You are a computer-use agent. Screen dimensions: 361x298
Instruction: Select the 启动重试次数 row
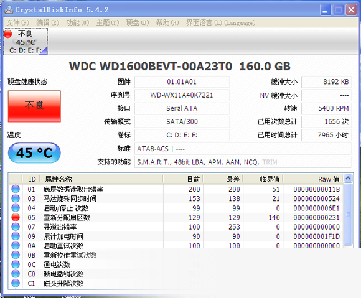(176, 246)
